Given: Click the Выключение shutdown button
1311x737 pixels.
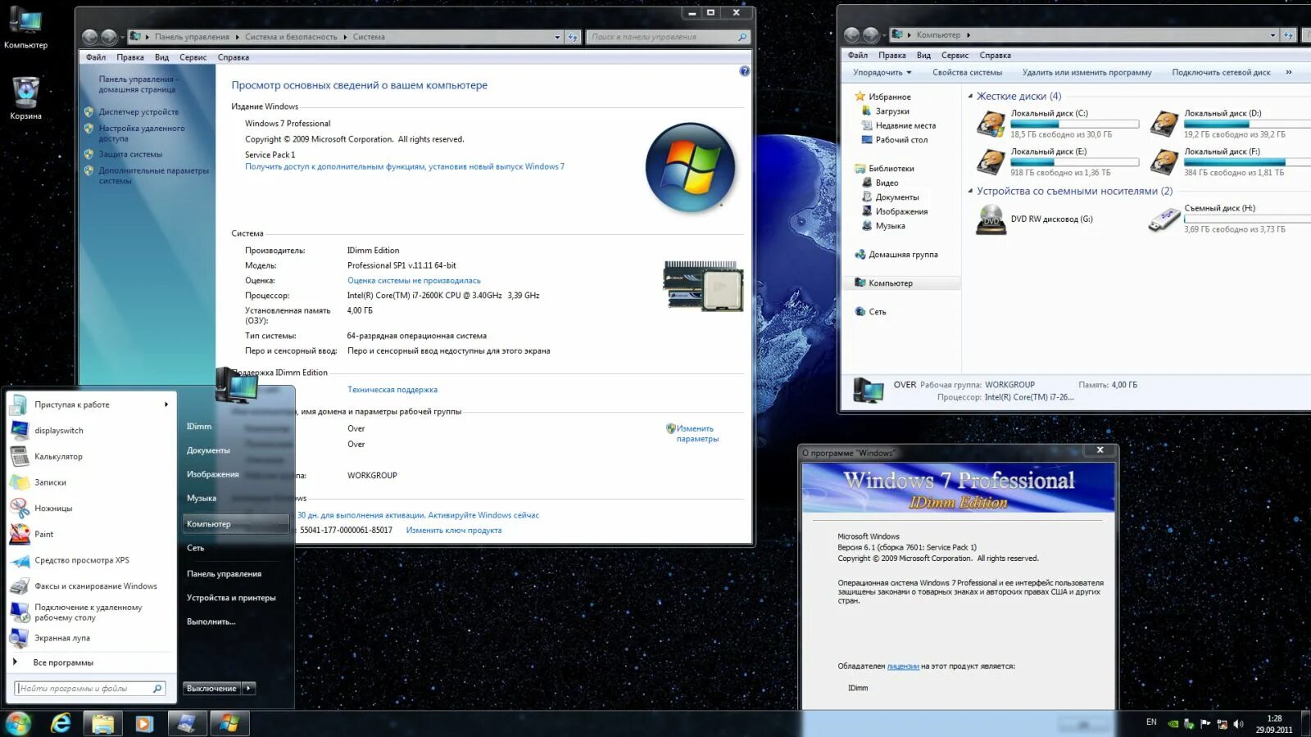Looking at the screenshot, I should click(211, 689).
